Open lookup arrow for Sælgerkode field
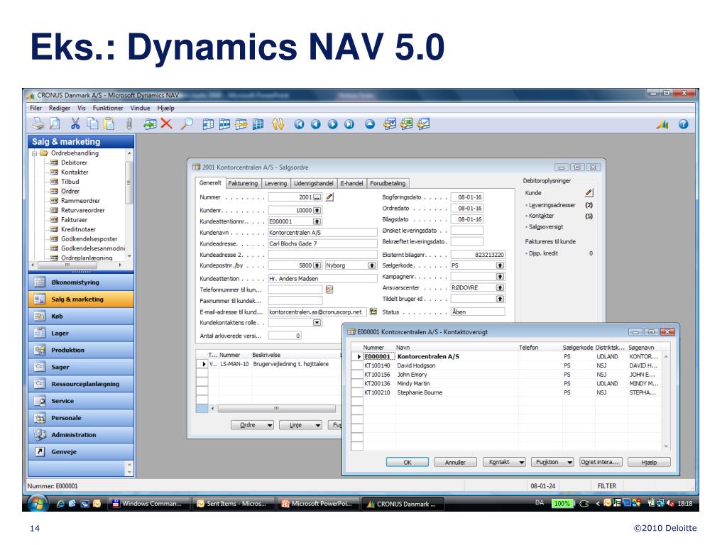The height and width of the screenshot is (545, 727). coord(500,265)
